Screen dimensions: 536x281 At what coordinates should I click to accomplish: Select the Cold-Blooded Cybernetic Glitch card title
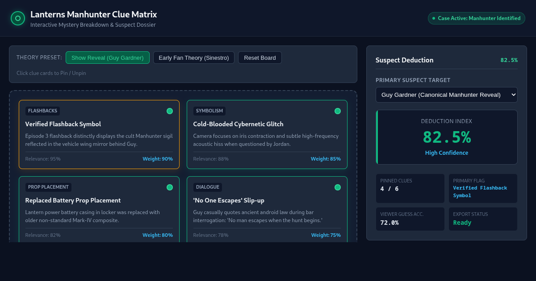(x=239, y=124)
